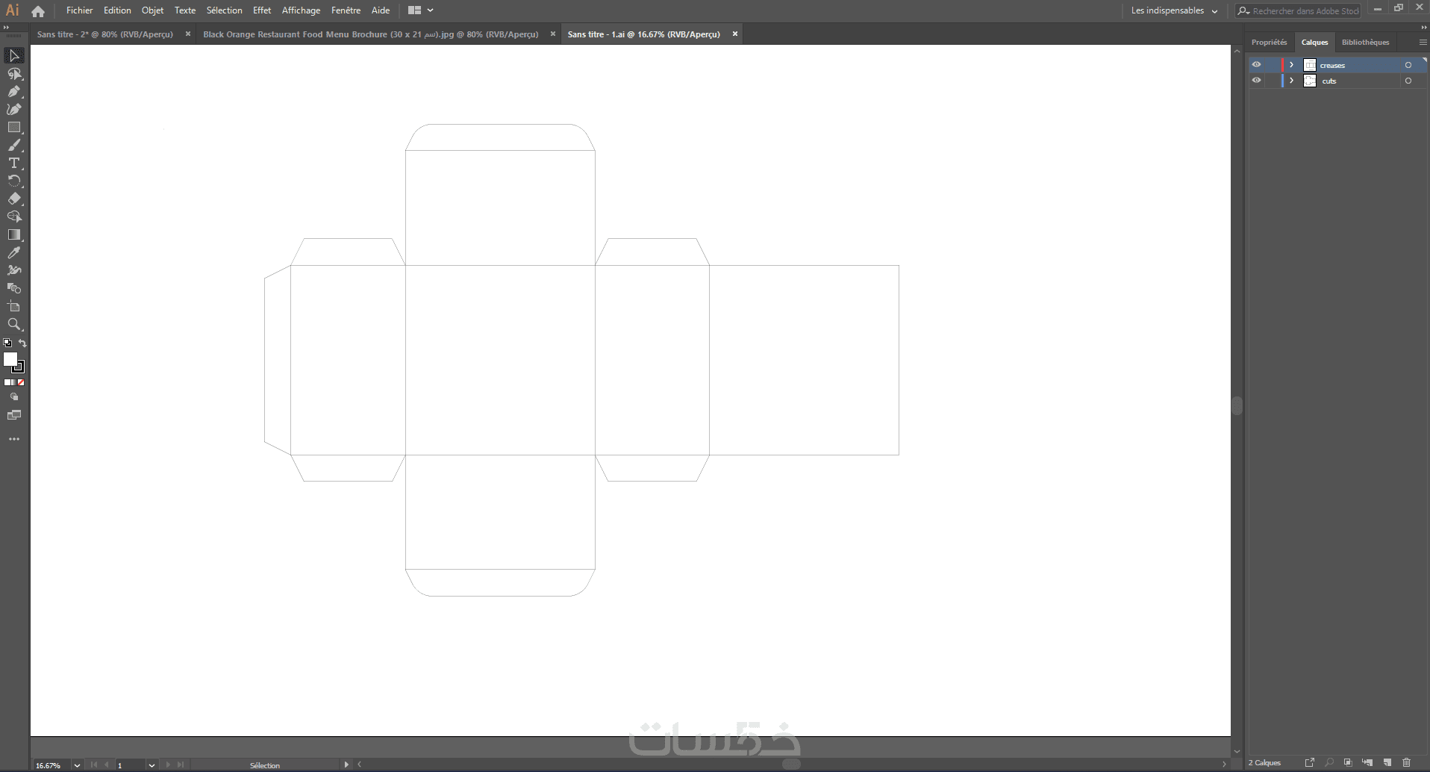Pick the Curvature tool
The height and width of the screenshot is (772, 1430).
pos(14,110)
